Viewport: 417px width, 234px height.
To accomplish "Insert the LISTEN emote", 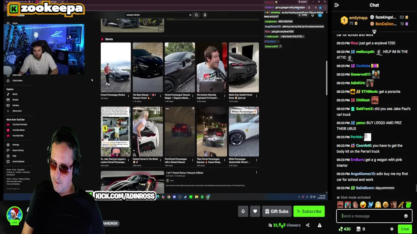I will pyautogui.click(x=401, y=205).
